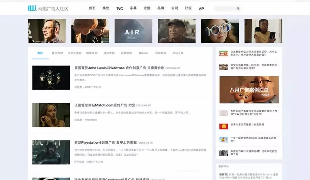Viewport: 310px width, 180px height.
Task: Switch to the TVC section
Action: coord(119,8)
